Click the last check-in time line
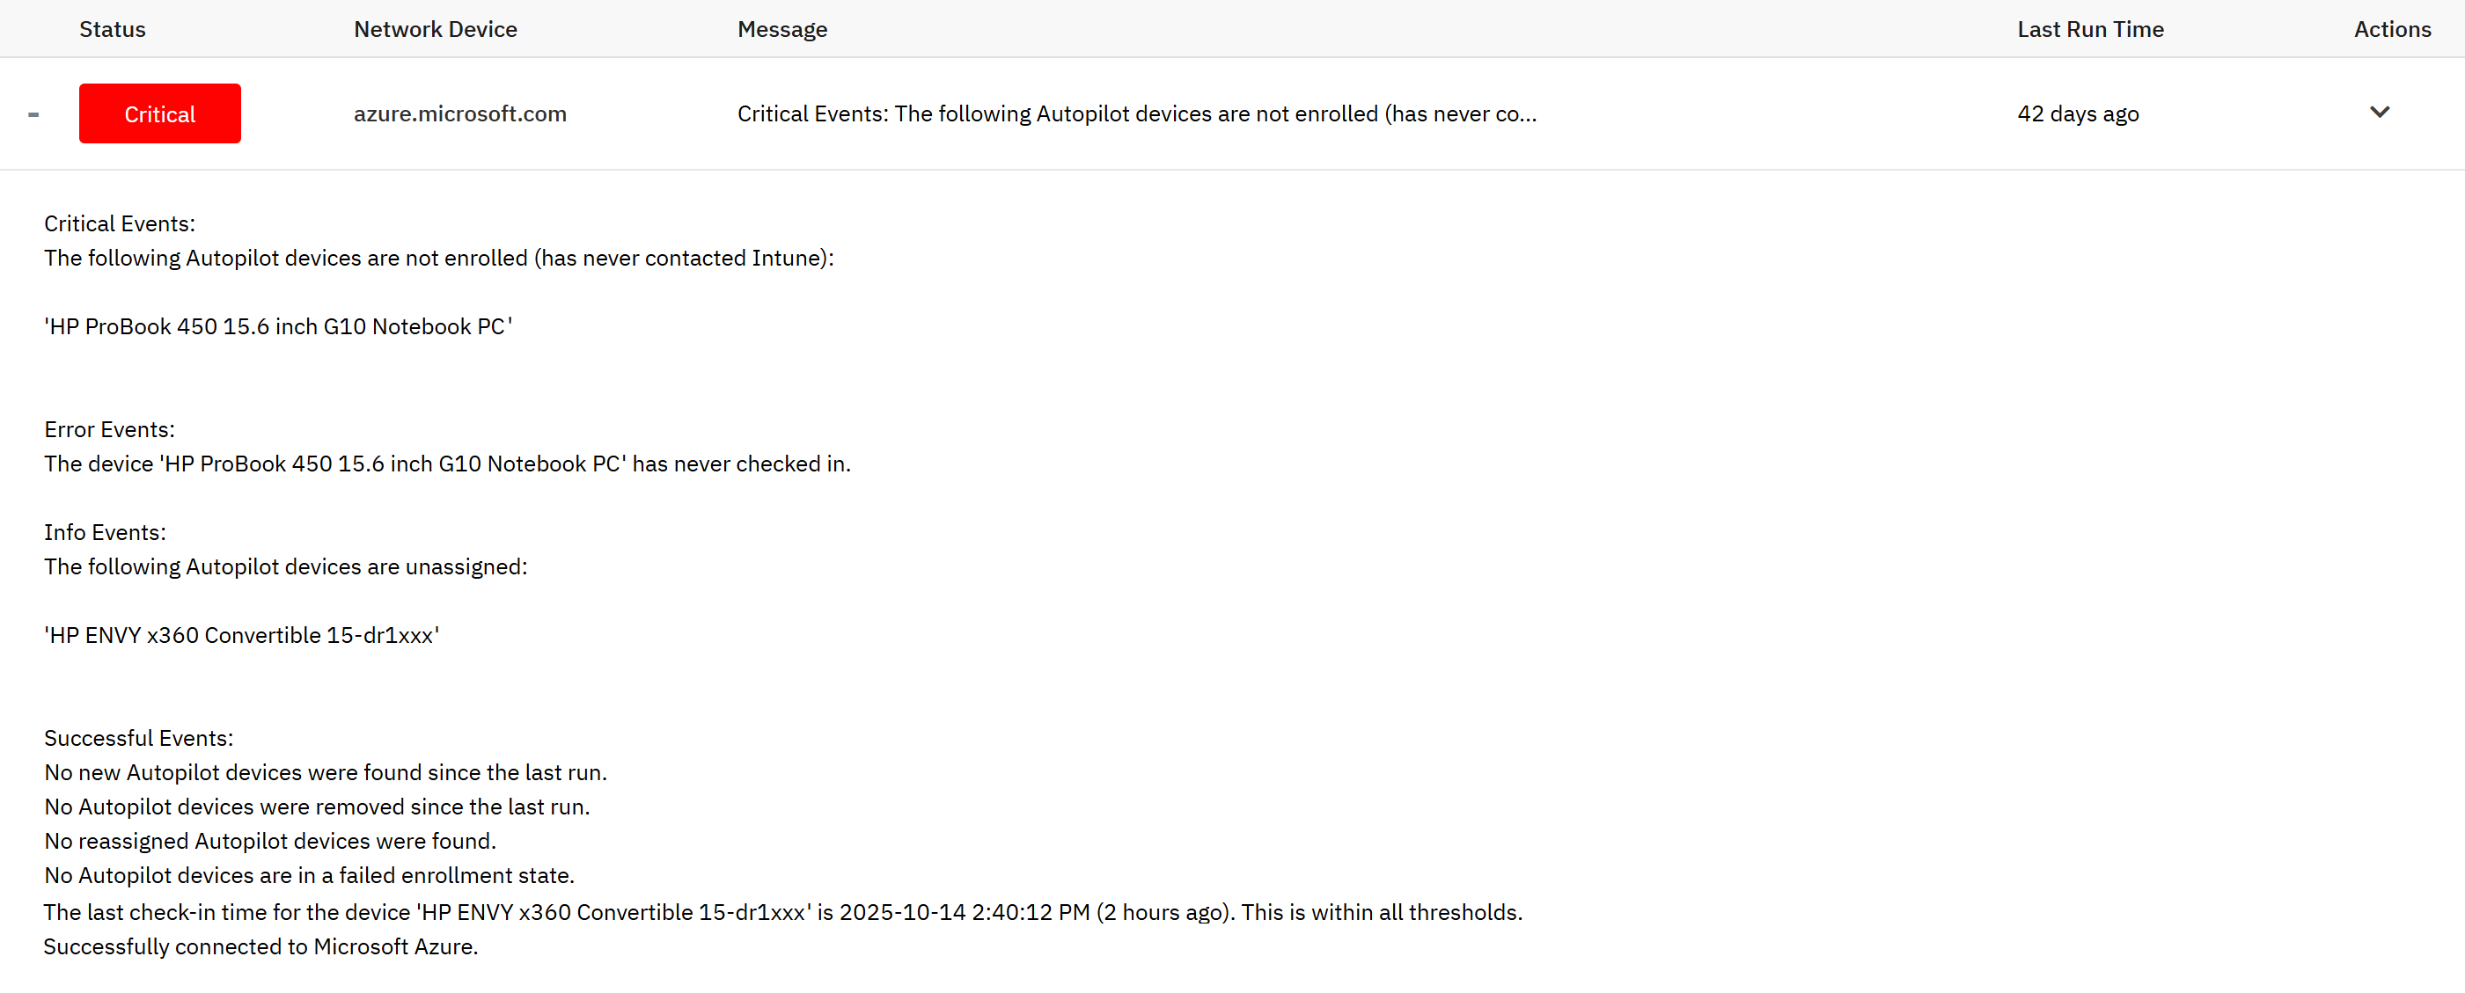 781,913
